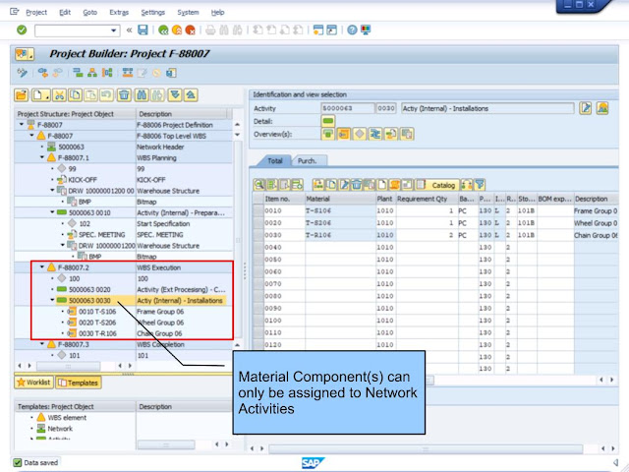The width and height of the screenshot is (629, 472).
Task: Select WBS element in Templates tree
Action: (67, 417)
